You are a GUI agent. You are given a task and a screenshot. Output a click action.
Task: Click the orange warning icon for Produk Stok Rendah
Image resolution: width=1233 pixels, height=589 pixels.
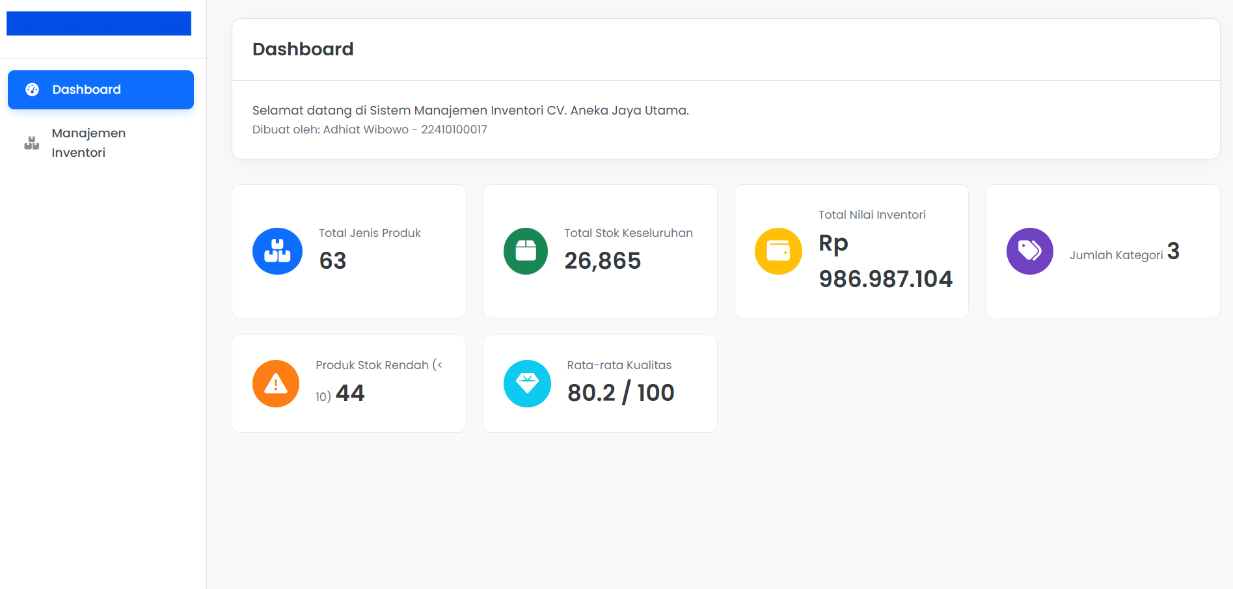click(x=275, y=383)
